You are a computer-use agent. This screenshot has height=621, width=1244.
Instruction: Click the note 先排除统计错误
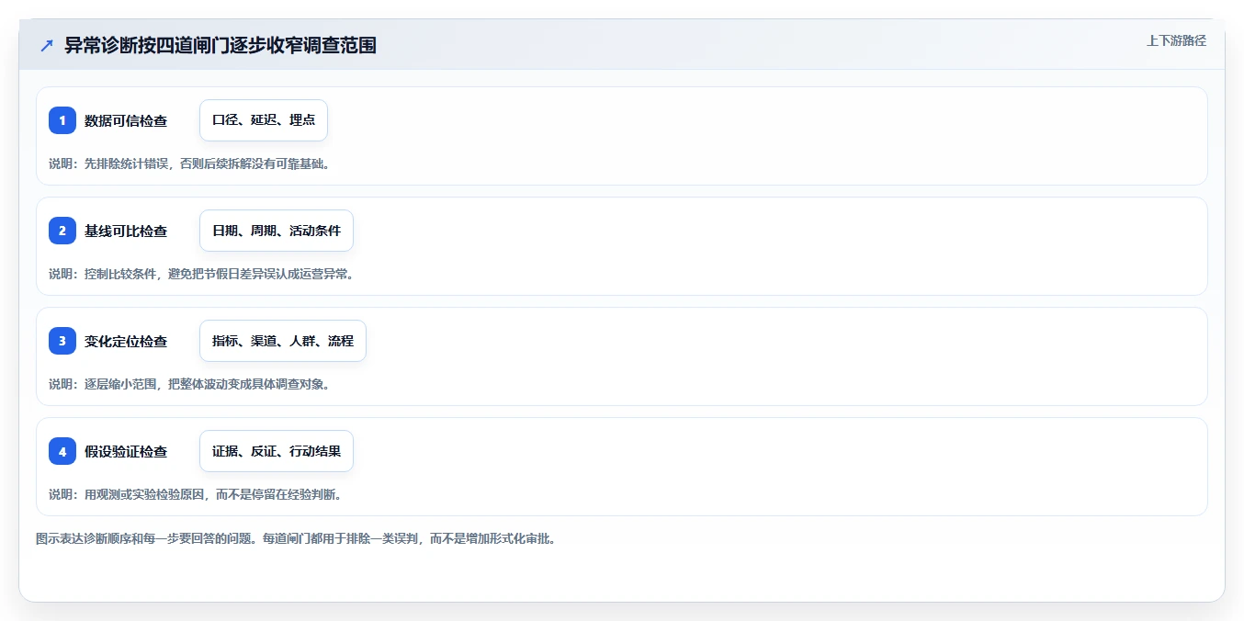coord(189,164)
